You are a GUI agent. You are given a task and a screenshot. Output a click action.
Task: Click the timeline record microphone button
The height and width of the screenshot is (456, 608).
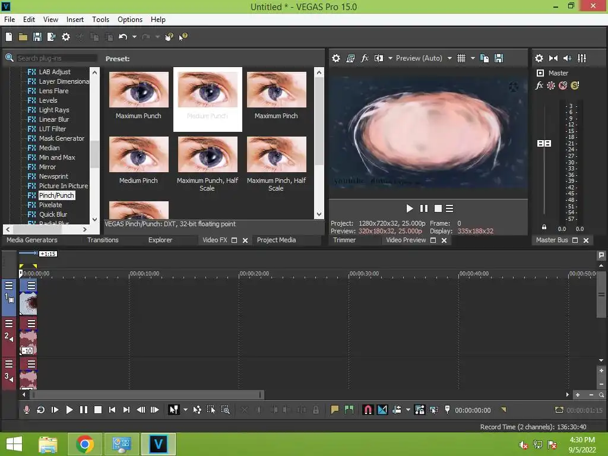(x=26, y=410)
